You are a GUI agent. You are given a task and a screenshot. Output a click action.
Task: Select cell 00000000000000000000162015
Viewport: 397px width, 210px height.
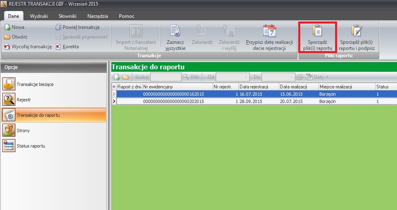point(174,94)
